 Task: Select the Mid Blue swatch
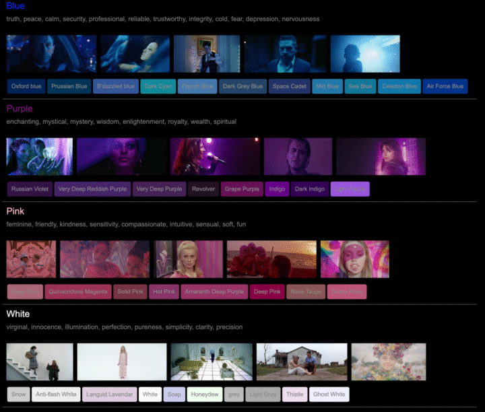point(327,86)
